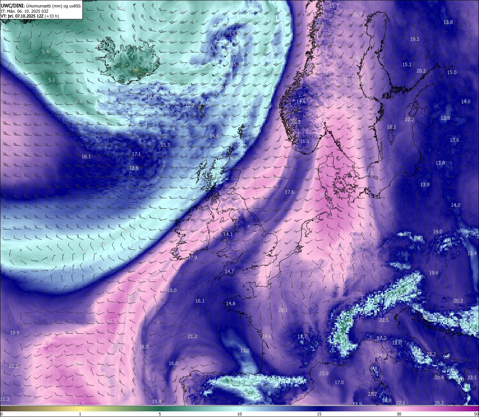Click the 16.0 value northwest of Spain
Viewport: 479px width, 417px height.
click(173, 363)
